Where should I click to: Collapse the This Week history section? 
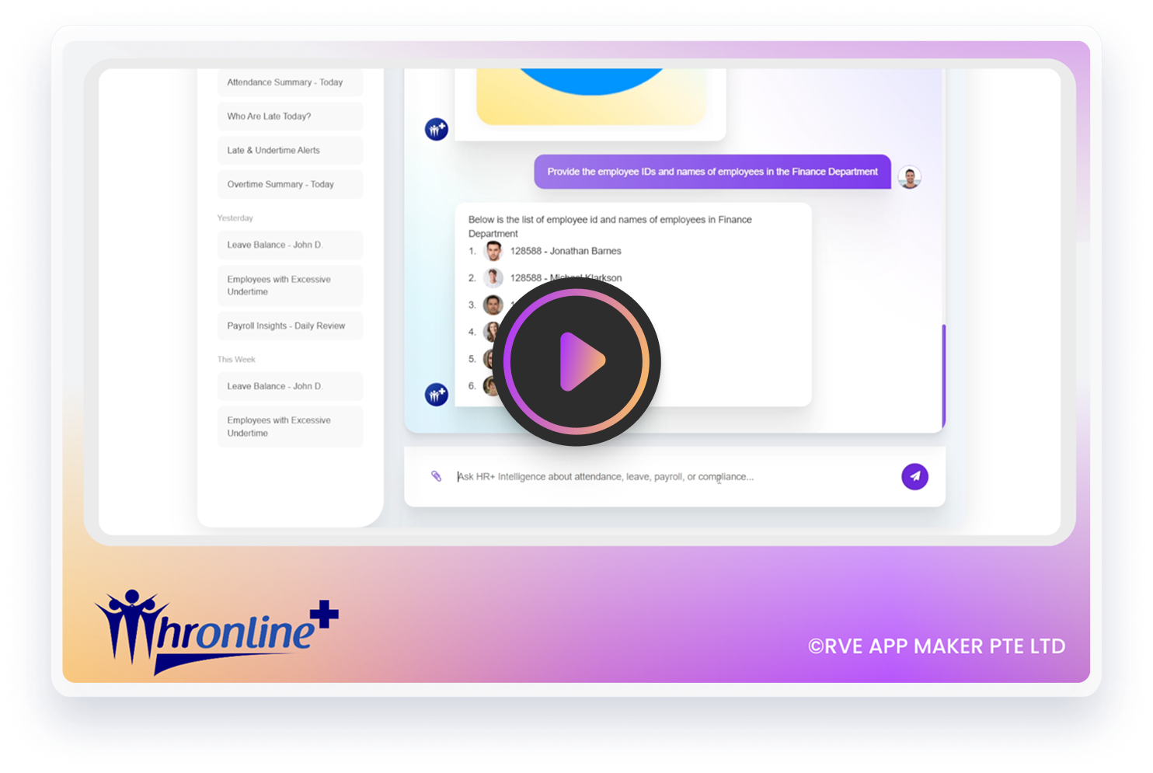(x=236, y=359)
